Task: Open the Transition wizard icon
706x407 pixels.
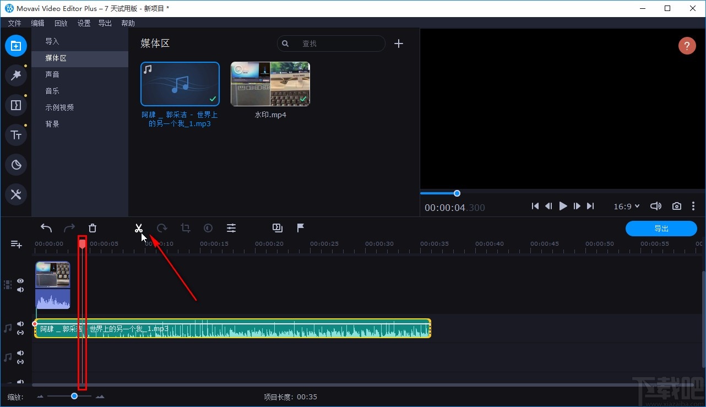Action: tap(278, 227)
